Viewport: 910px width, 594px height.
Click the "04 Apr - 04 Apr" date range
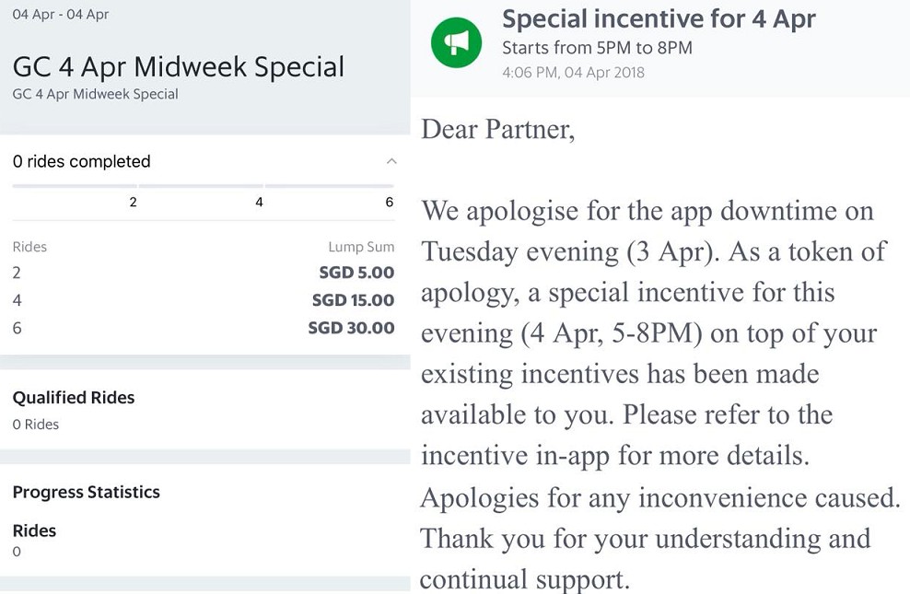pos(61,15)
